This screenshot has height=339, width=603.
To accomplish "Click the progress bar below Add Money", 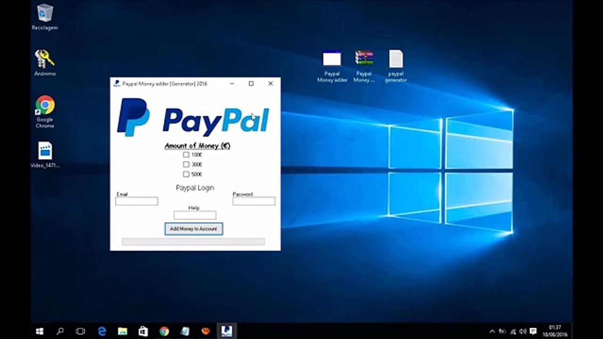I will tap(193, 242).
